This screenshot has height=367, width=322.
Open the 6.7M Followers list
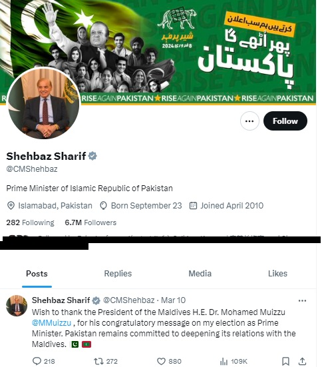pyautogui.click(x=90, y=222)
